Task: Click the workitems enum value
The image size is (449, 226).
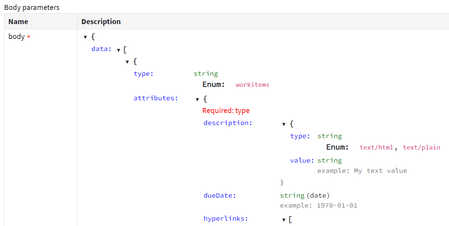Action: tap(252, 85)
